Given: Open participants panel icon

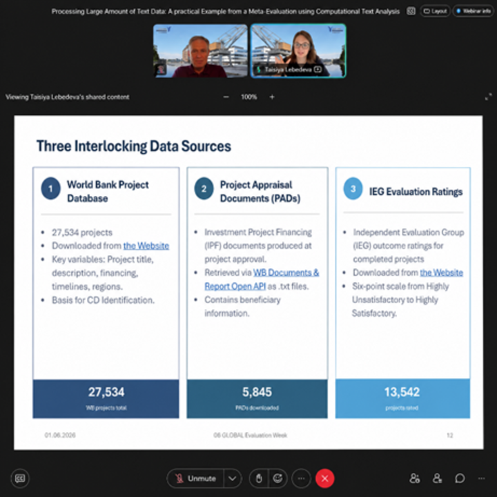Looking at the screenshot, I should pyautogui.click(x=438, y=478).
